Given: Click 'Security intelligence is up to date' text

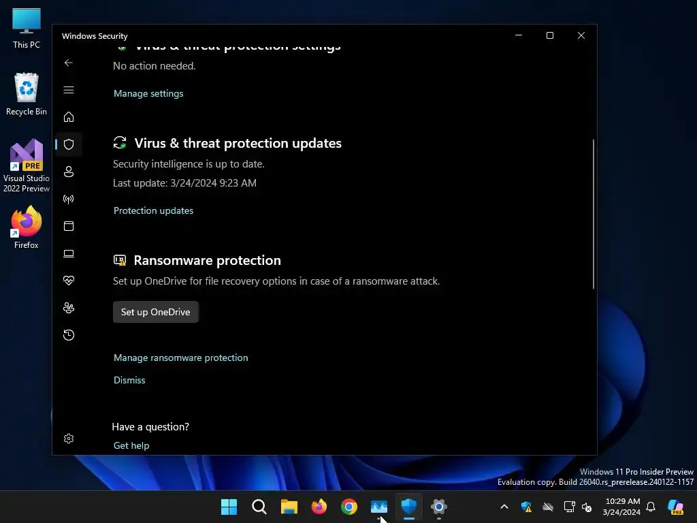Looking at the screenshot, I should click(x=189, y=163).
